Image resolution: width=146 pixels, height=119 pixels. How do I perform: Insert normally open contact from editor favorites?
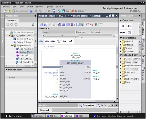[x=41, y=41]
